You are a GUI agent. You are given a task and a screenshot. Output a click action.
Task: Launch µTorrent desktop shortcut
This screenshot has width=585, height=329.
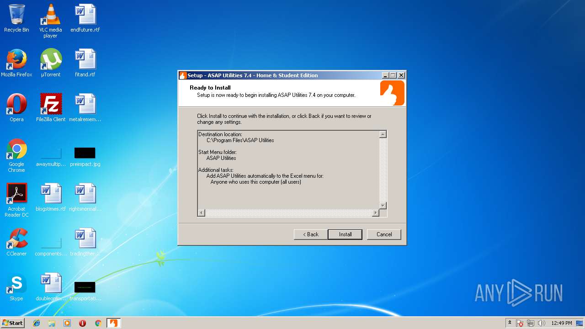point(51,63)
